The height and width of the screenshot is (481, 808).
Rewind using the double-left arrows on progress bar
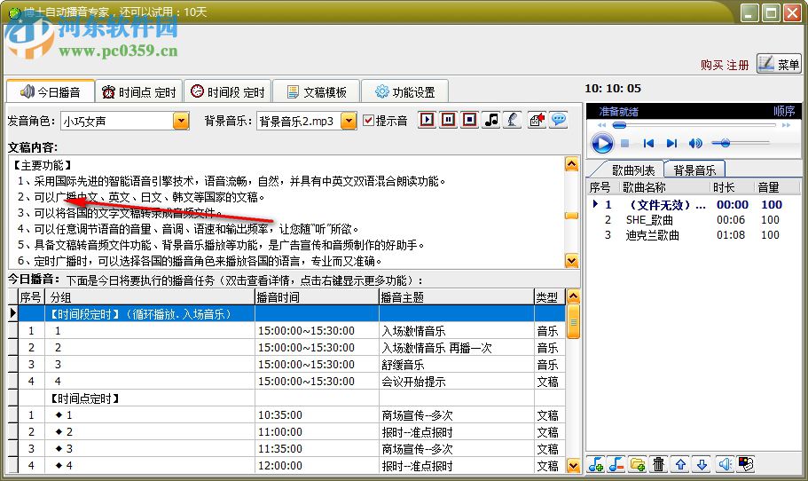click(601, 125)
